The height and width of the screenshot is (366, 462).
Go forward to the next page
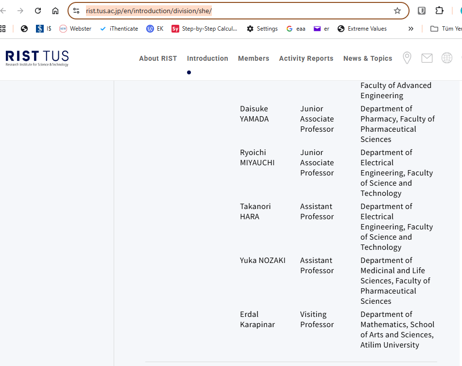pos(20,11)
